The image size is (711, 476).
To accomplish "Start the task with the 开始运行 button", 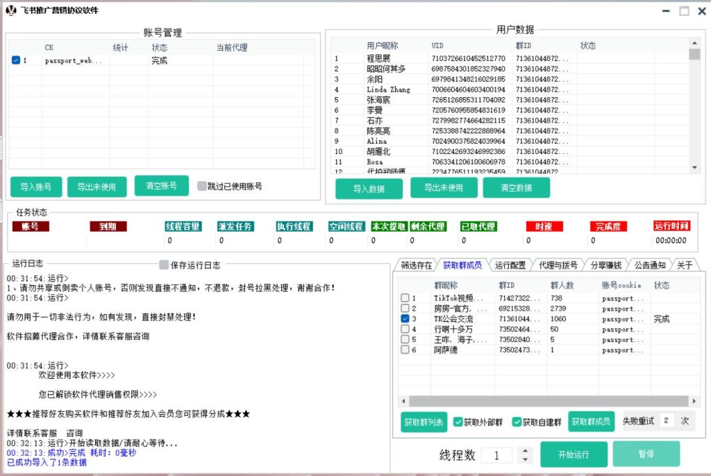I will pos(573,453).
